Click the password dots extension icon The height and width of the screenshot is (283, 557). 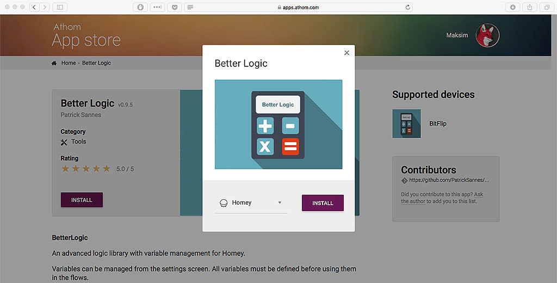(157, 7)
